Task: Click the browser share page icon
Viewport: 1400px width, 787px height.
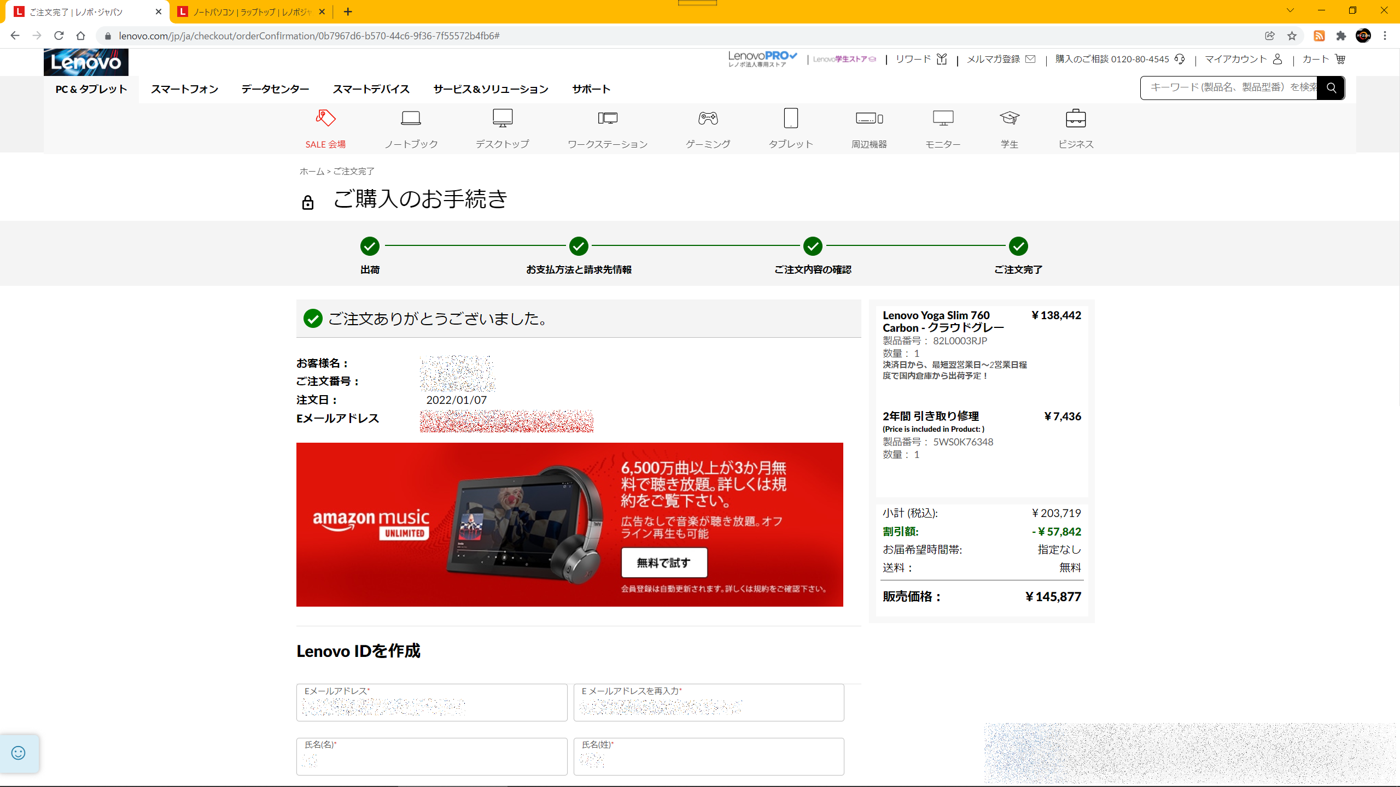Action: click(x=1270, y=36)
